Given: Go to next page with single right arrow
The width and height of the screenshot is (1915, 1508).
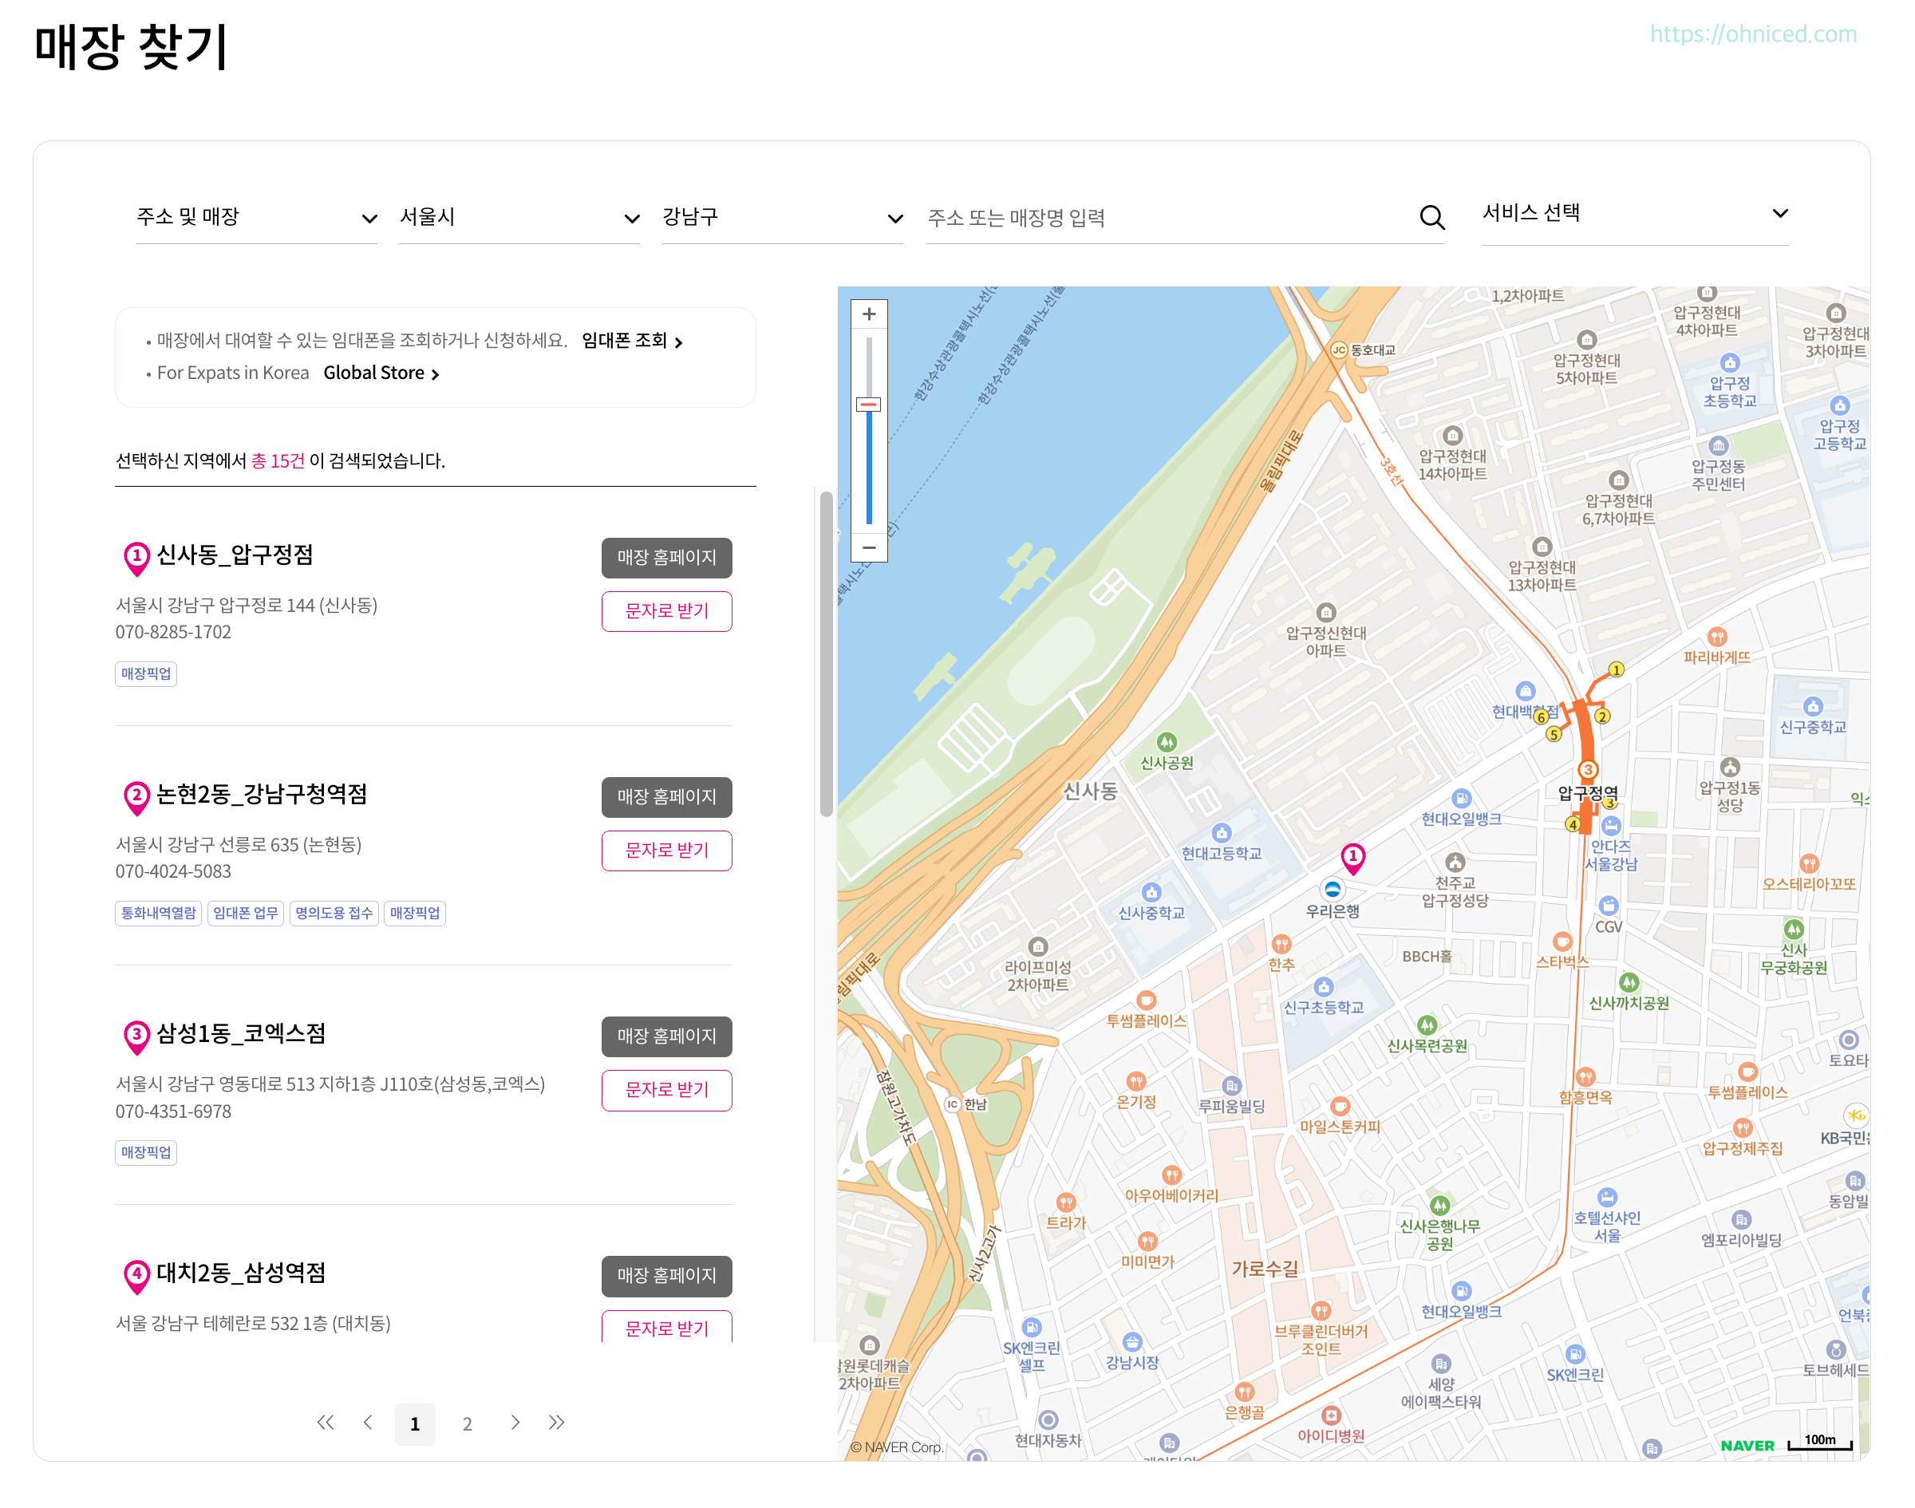Looking at the screenshot, I should [x=515, y=1423].
